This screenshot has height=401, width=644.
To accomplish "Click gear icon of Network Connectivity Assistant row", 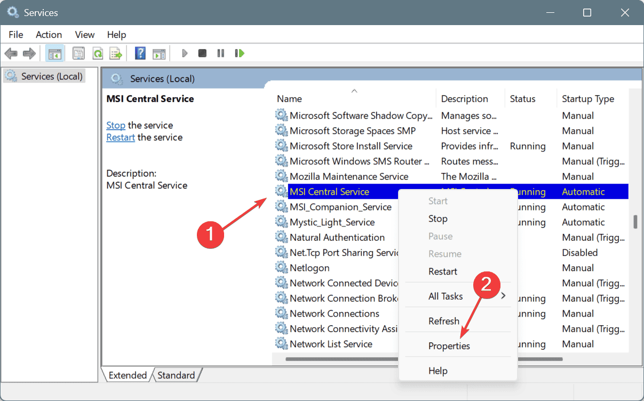I will point(281,328).
